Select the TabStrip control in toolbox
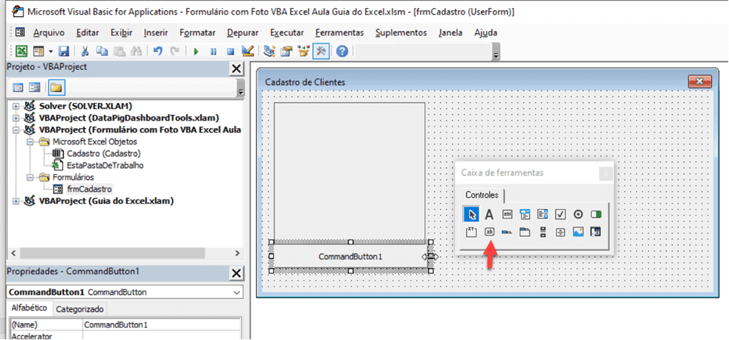729x340 pixels. coord(507,231)
